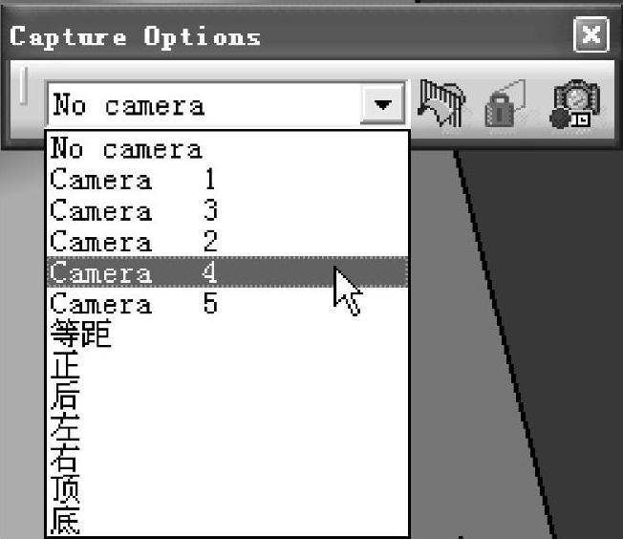Screen dimensions: 623x539
Task: Collapse the camera dropdown arrow
Action: point(382,104)
